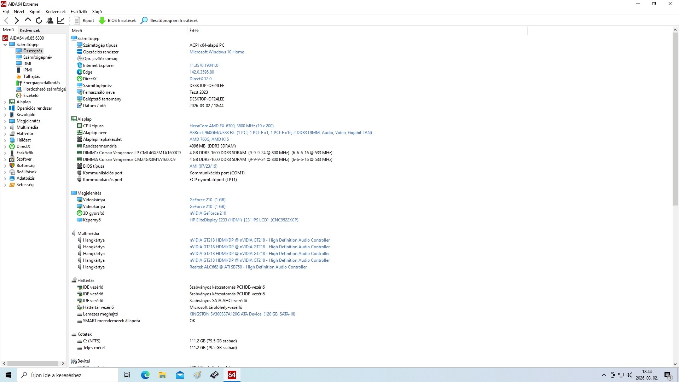Screen dimensions: 679x382
Task: Open Microsoft Windows 10 Home link
Action: click(216, 52)
